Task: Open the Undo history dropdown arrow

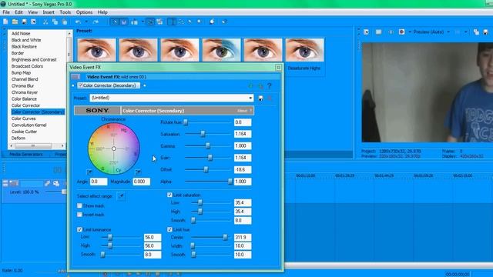Action: 86,22
